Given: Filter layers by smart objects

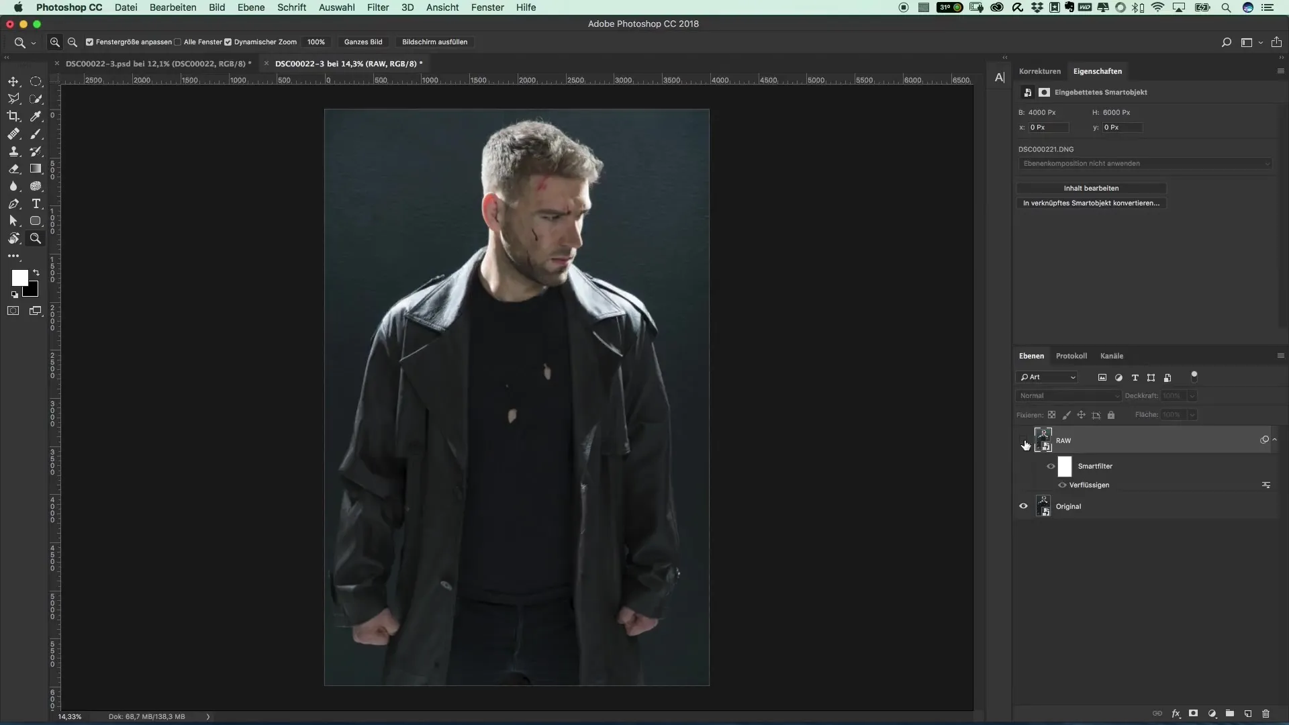Looking at the screenshot, I should (x=1167, y=378).
